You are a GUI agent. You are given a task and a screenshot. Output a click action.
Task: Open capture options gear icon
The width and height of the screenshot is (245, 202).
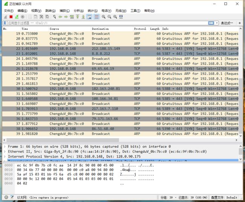coord(23,17)
